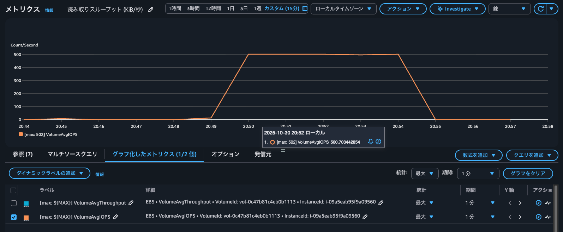Click the グラフをクリア button

point(527,174)
